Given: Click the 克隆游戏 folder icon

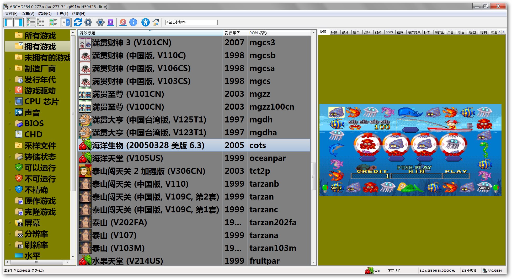Looking at the screenshot, I should click(x=19, y=212).
